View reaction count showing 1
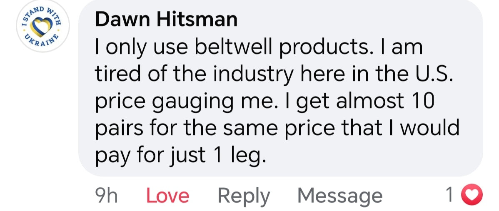 point(449,195)
